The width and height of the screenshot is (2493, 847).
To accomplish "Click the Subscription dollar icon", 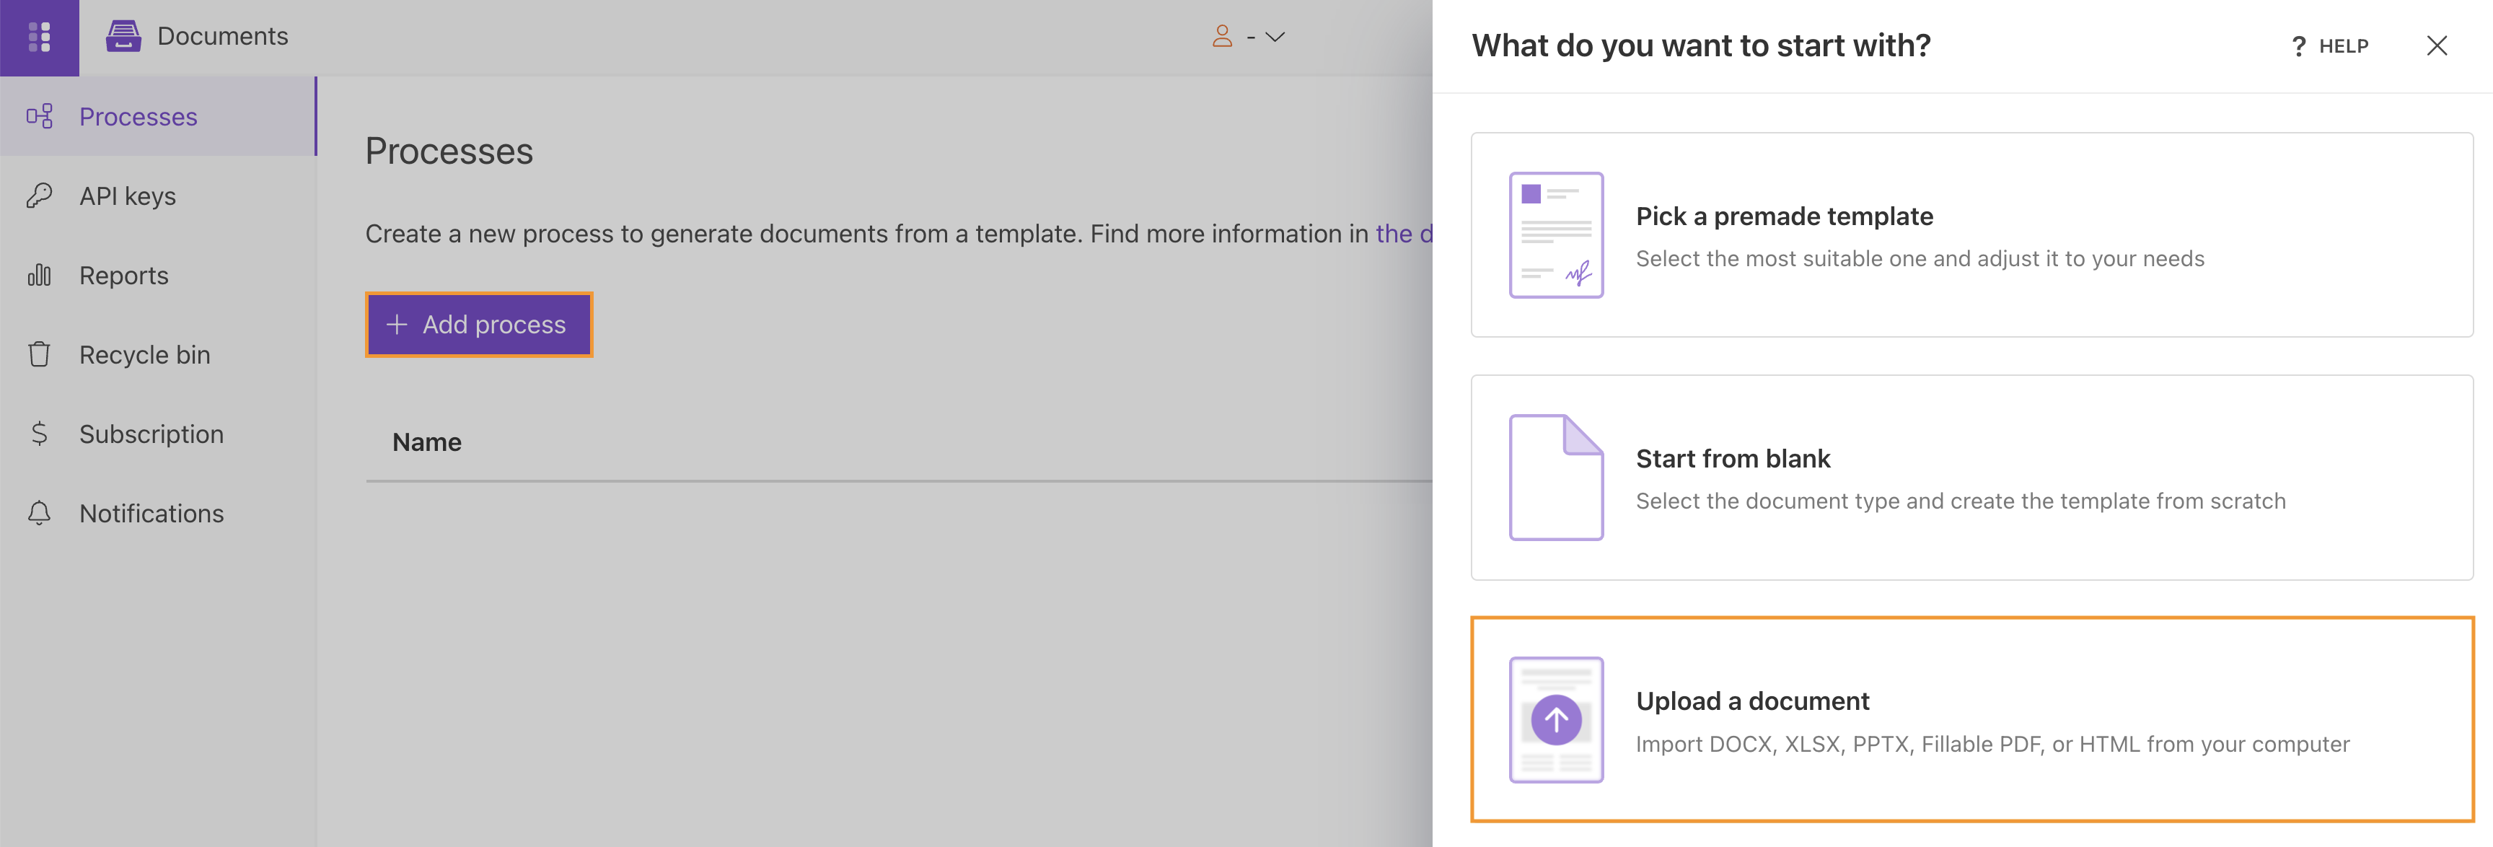I will [x=40, y=434].
